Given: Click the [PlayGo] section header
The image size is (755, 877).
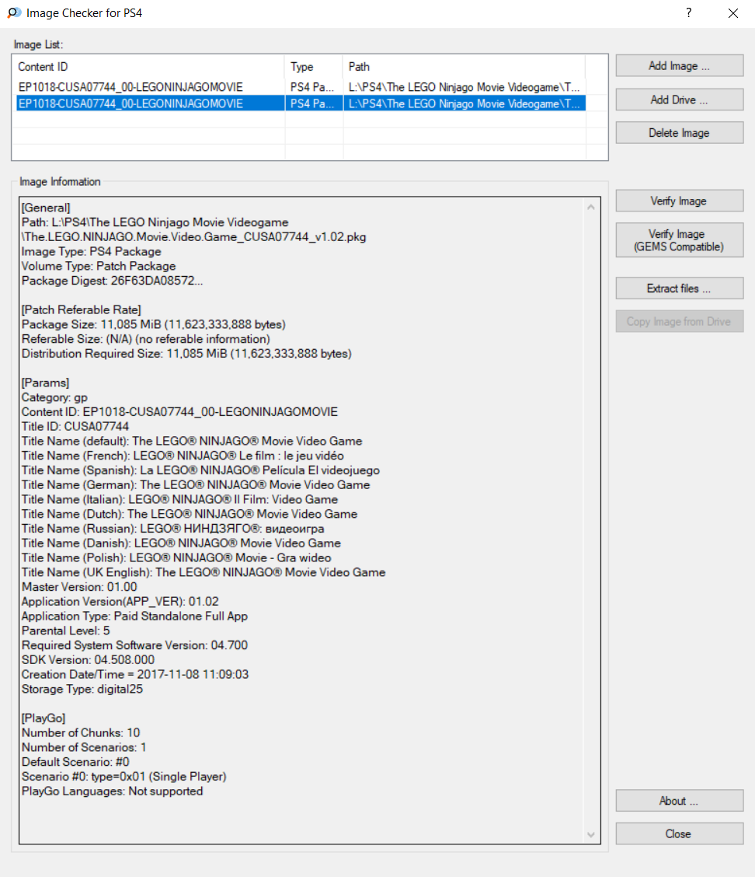Looking at the screenshot, I should pos(43,717).
